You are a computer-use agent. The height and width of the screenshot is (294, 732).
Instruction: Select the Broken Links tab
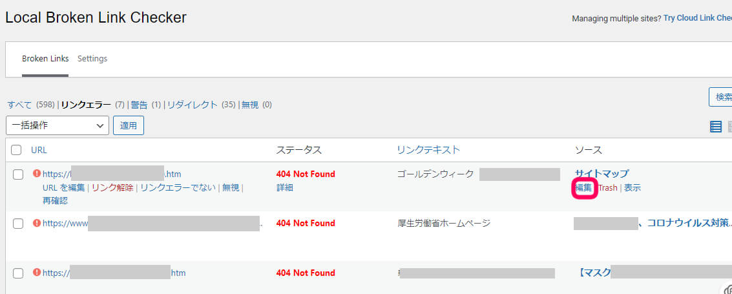[x=45, y=59]
